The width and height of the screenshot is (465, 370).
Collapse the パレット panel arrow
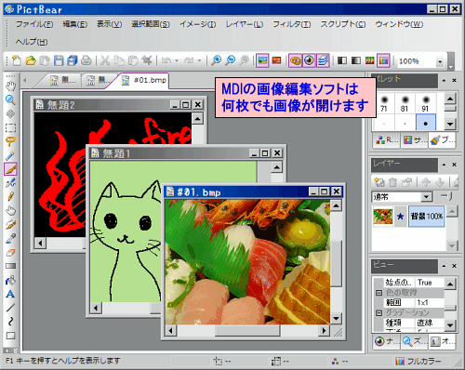click(x=445, y=80)
